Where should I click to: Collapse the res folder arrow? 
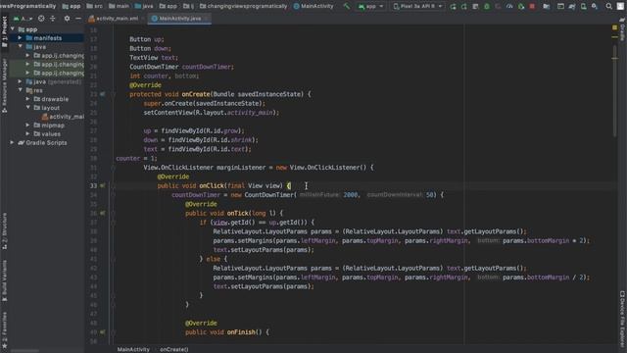click(20, 90)
